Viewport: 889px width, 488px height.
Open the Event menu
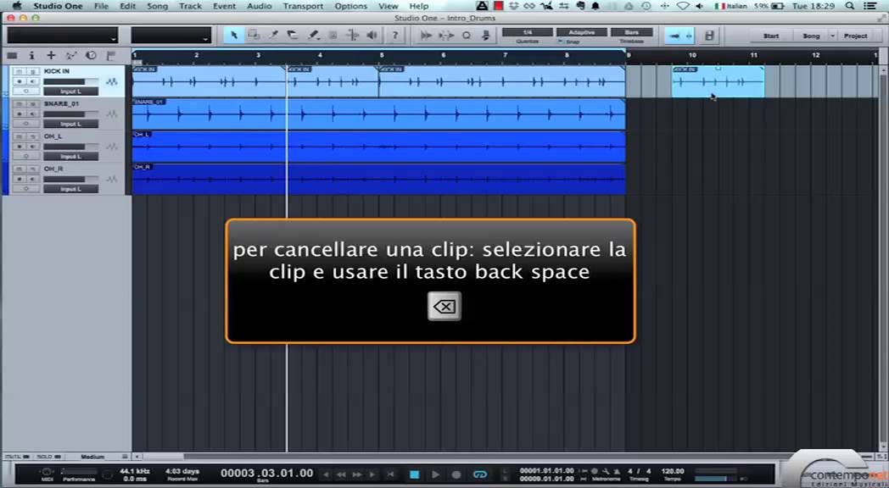point(225,6)
